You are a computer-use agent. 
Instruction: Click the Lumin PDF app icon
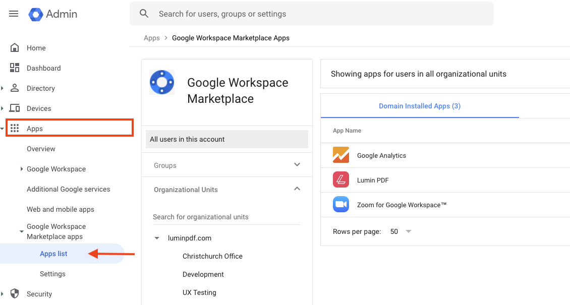tap(341, 180)
